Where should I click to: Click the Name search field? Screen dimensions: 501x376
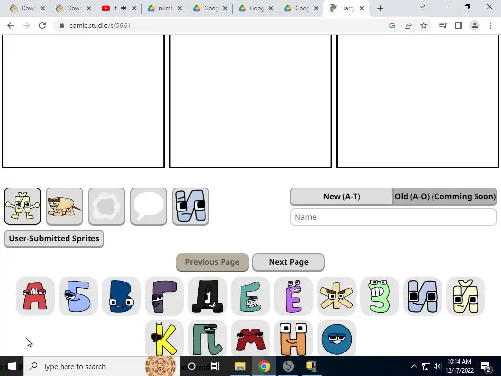(x=393, y=217)
